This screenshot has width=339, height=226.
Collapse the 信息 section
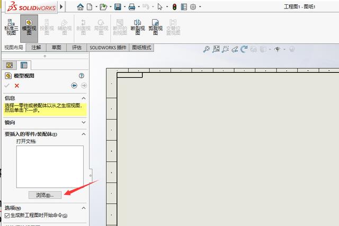tap(84, 98)
